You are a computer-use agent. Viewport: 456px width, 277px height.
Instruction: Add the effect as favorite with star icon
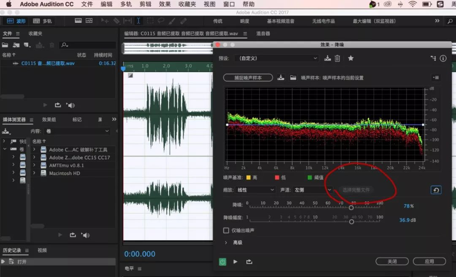351,58
